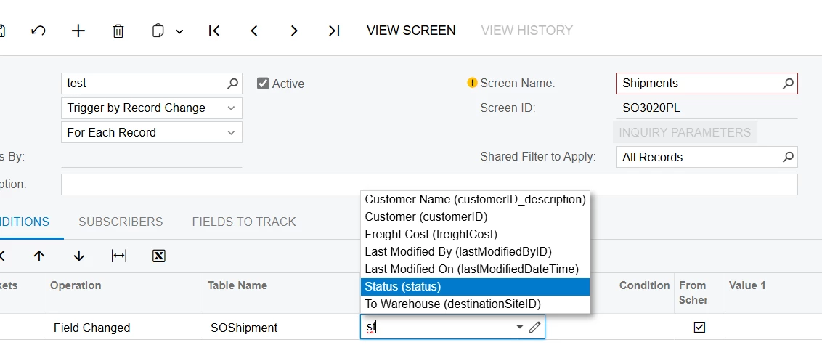Click the Screen Name lookup magnifier
The height and width of the screenshot is (361, 822).
pos(788,84)
